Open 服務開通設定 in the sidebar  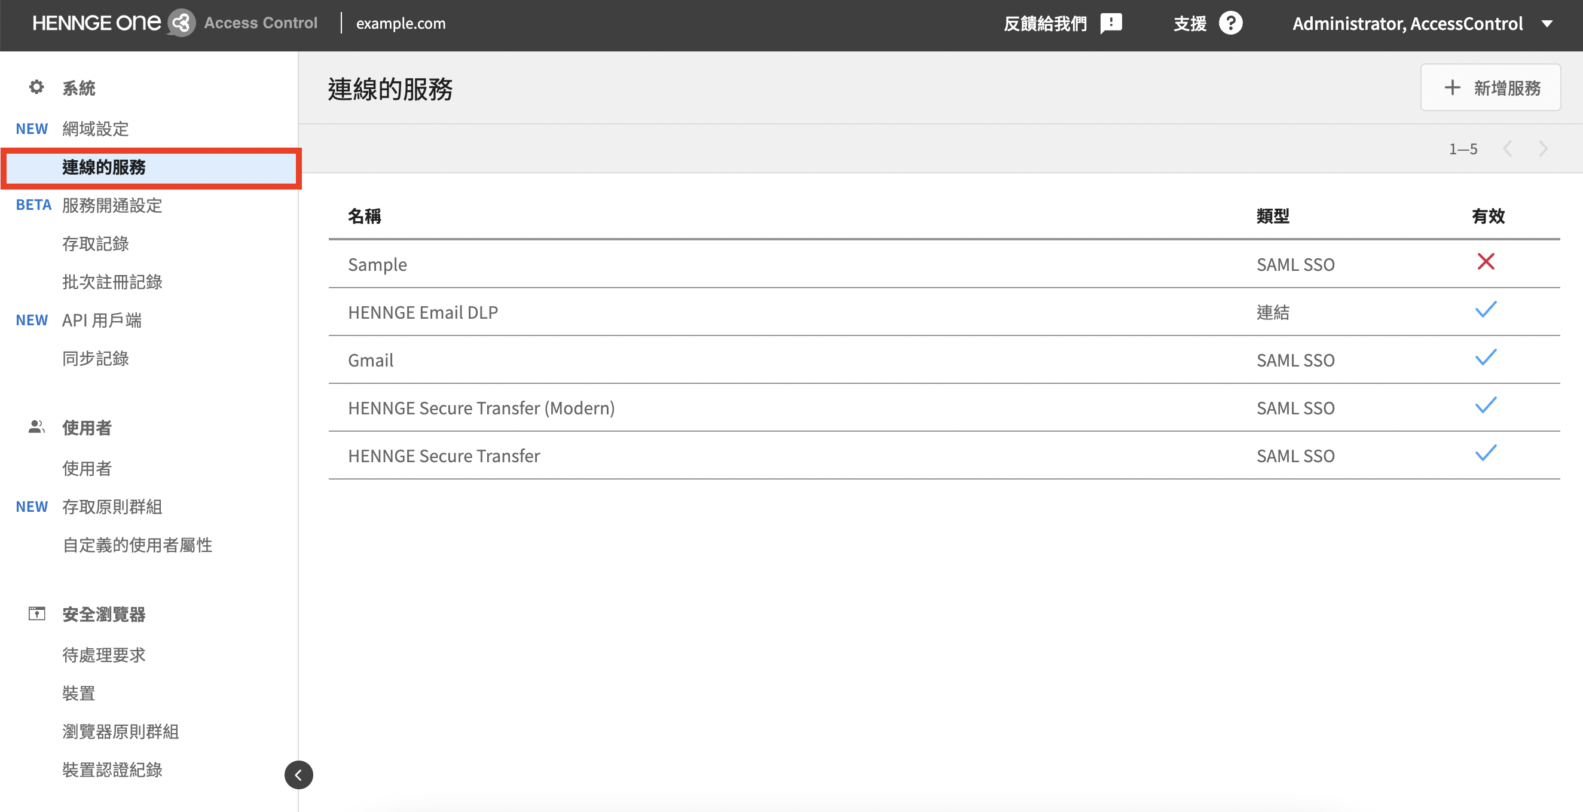pos(112,205)
